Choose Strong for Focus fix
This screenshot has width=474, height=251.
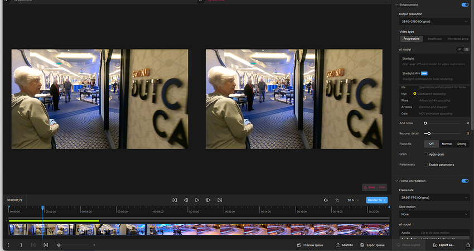click(x=462, y=144)
